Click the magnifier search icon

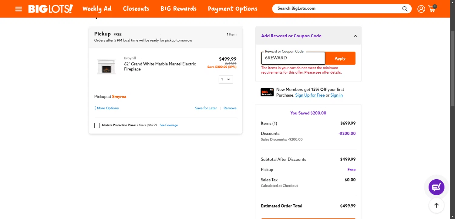coord(405,9)
